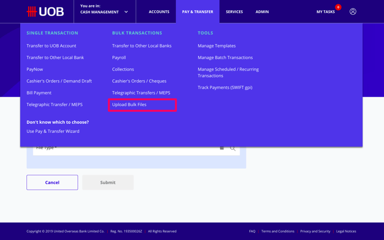
Task: Open Payroll bulk transaction
Action: 119,57
